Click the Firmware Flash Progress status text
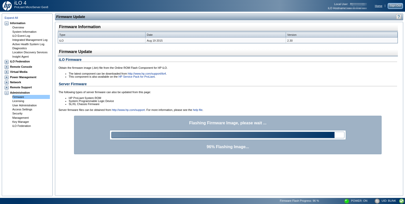 (299, 201)
